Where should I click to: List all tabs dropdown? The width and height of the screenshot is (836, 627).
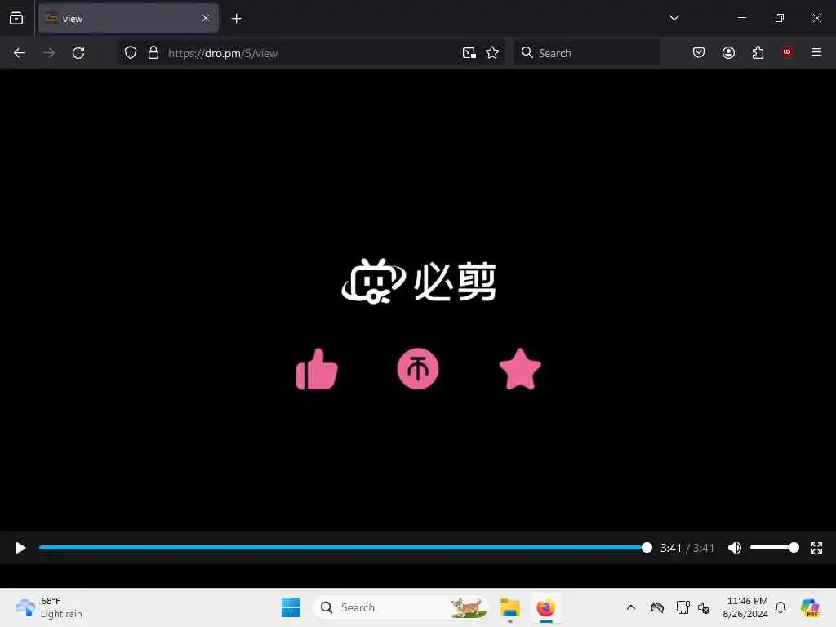pyautogui.click(x=674, y=18)
